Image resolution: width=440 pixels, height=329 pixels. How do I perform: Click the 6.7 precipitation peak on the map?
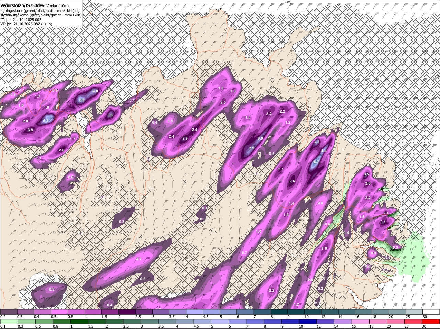pyautogui.click(x=317, y=162)
